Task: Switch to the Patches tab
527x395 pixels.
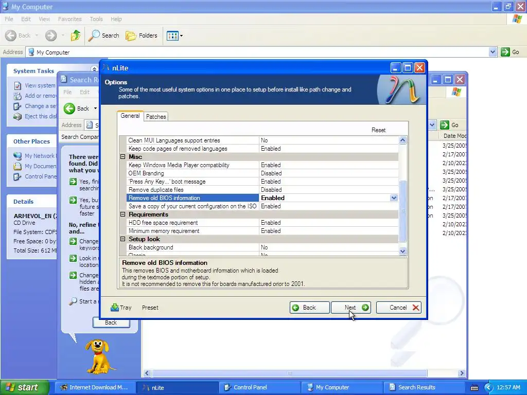Action: point(156,117)
